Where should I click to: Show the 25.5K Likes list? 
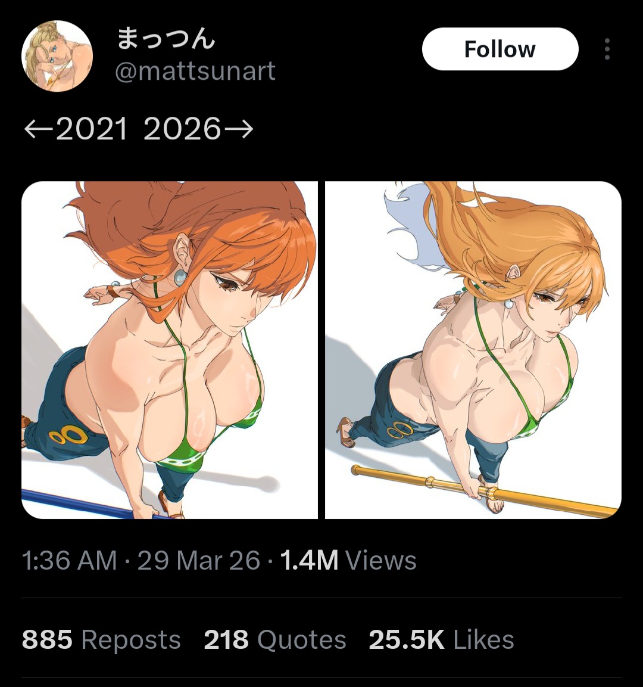tap(441, 640)
